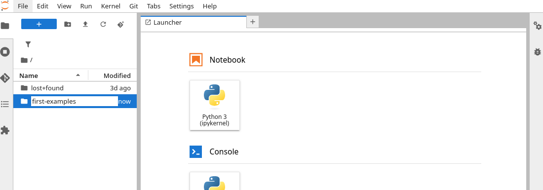543x190 pixels.
Task: Open the Git sidebar panel
Action: [x=5, y=78]
